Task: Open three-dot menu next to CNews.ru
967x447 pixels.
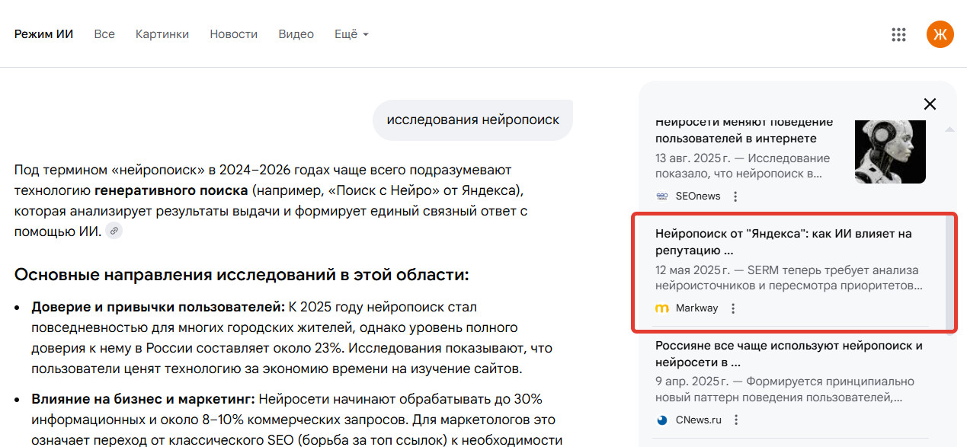Action: coord(736,420)
